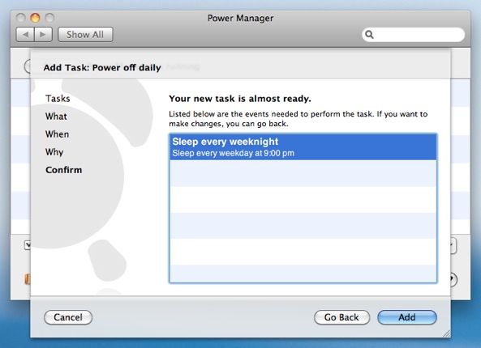Click the search field in toolbar
481x348 pixels.
click(x=413, y=35)
